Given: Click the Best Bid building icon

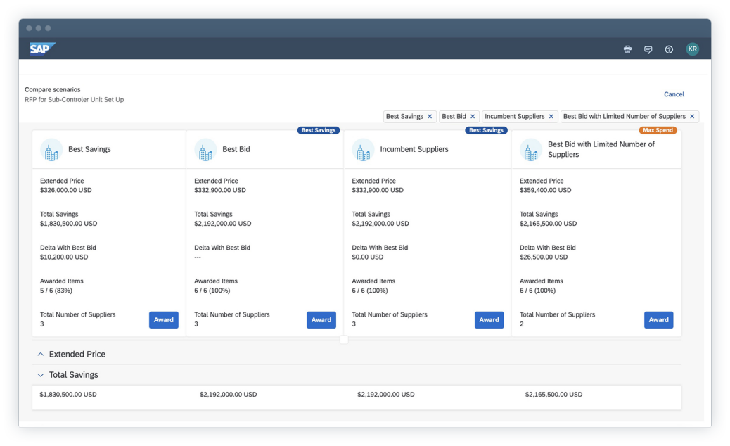Looking at the screenshot, I should (x=205, y=150).
